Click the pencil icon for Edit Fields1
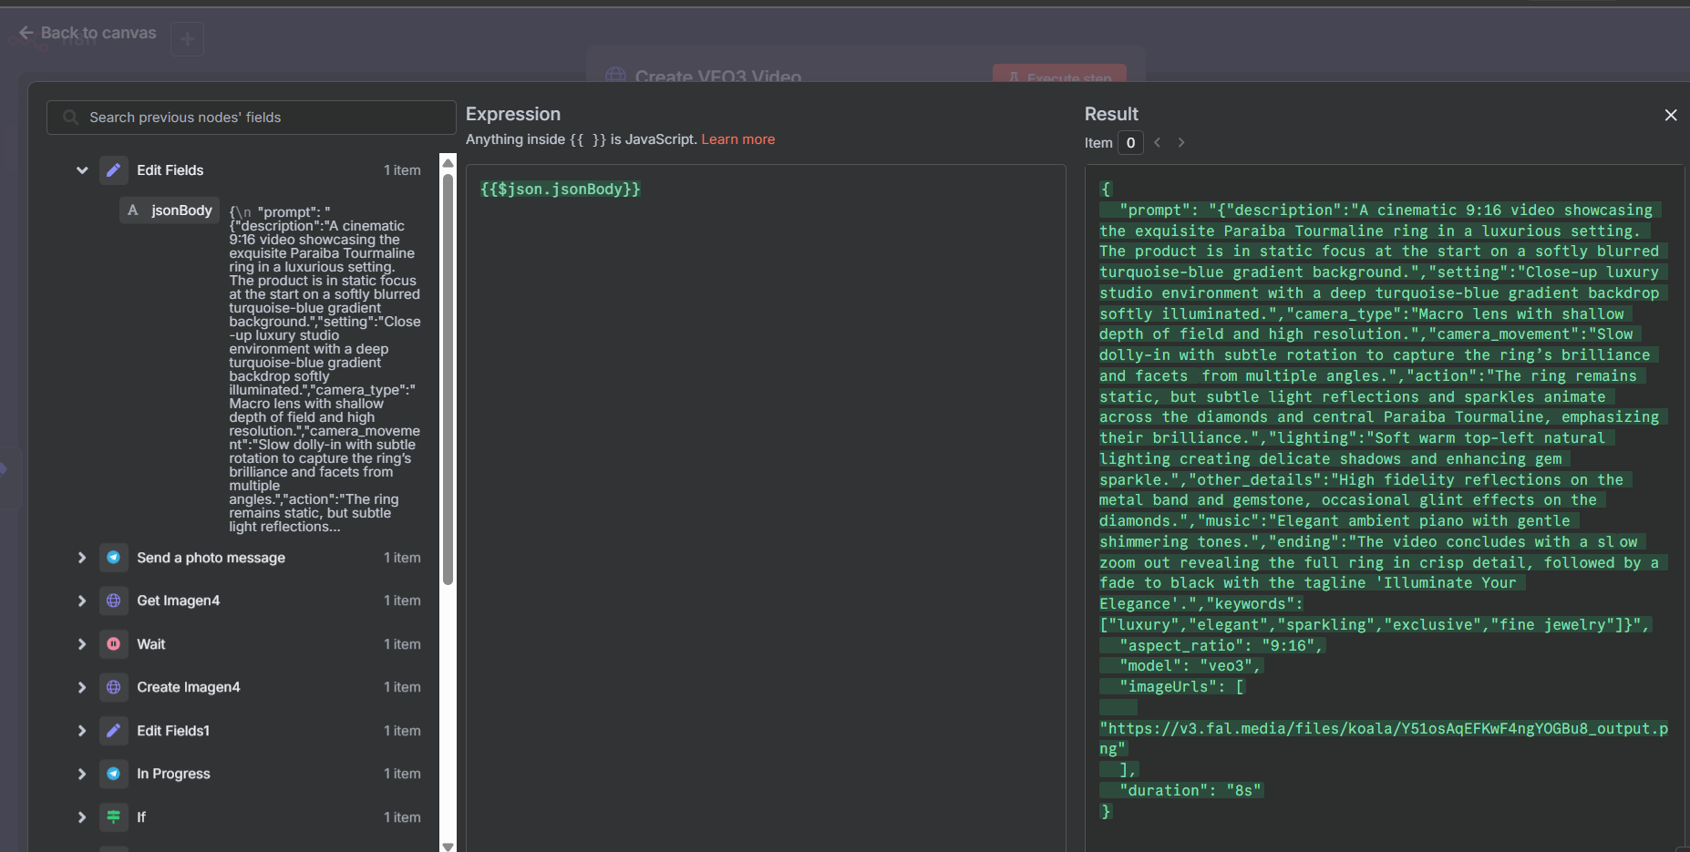The image size is (1690, 852). 113,731
